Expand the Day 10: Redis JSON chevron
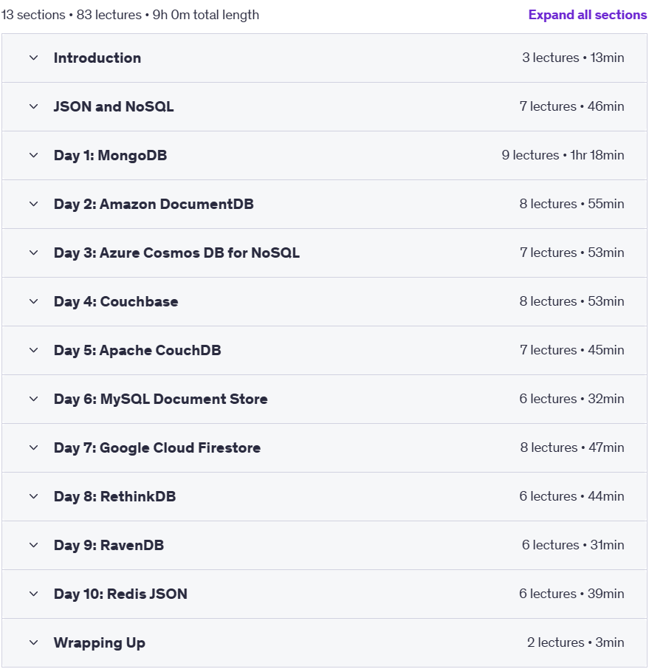649x669 pixels. pyautogui.click(x=34, y=594)
